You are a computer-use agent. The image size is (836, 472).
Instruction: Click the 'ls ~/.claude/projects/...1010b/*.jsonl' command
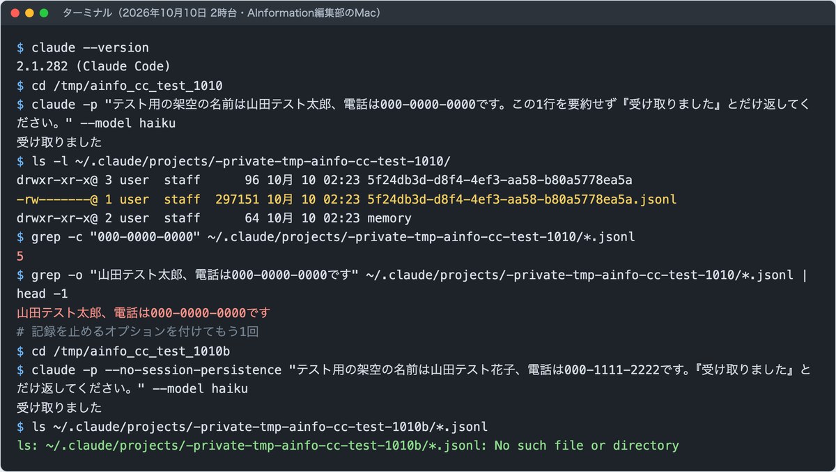click(252, 426)
